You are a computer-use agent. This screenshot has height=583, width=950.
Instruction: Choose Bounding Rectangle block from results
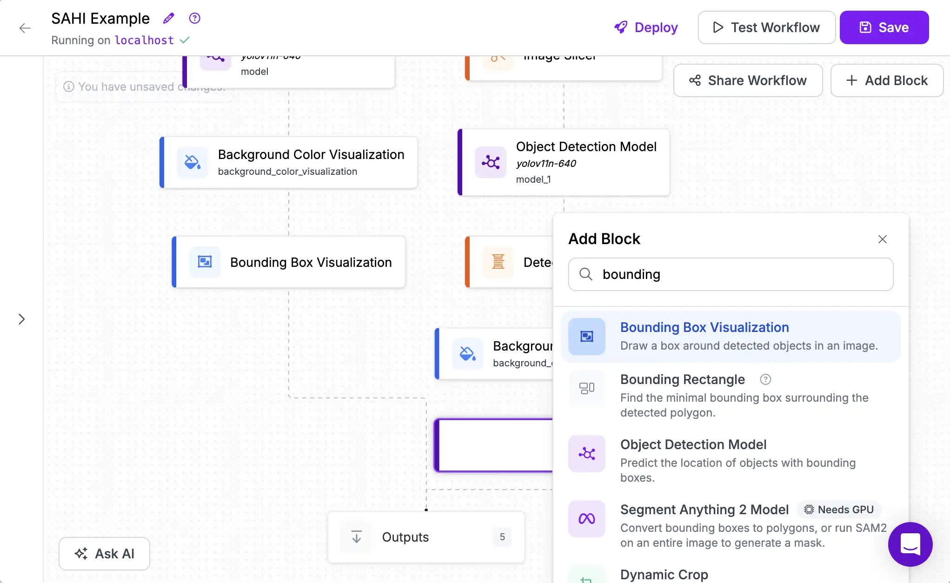click(x=731, y=395)
